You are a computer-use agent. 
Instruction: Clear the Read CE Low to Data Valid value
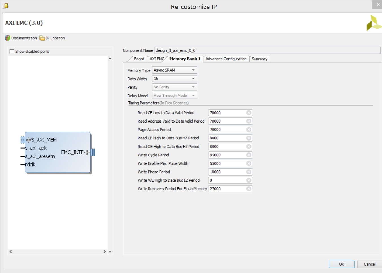249,113
